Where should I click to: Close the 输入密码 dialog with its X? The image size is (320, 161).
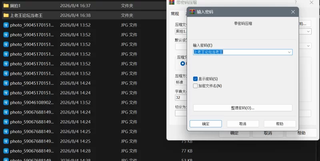(293, 12)
